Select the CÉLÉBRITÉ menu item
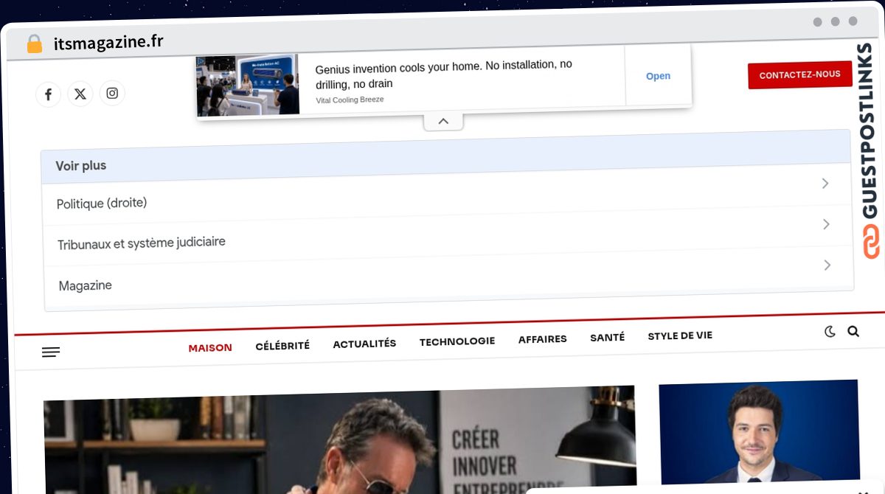 [282, 346]
